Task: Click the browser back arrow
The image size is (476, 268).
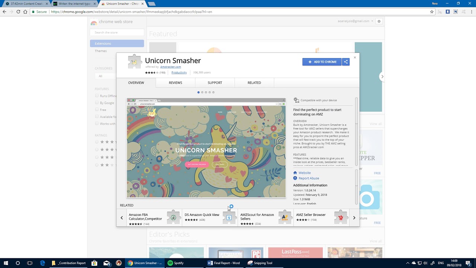Action: tap(4, 12)
